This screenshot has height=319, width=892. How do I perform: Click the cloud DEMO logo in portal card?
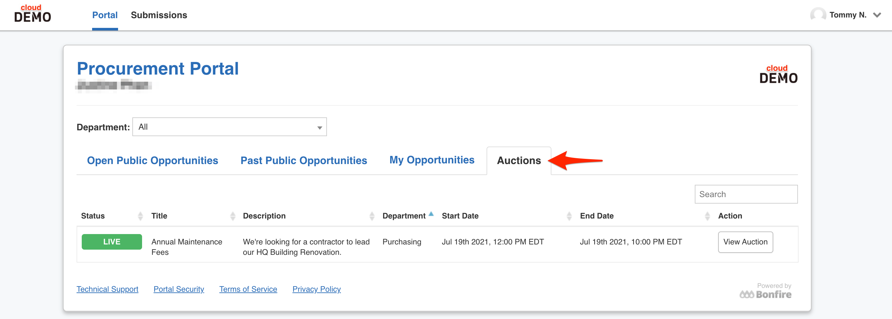coord(778,74)
